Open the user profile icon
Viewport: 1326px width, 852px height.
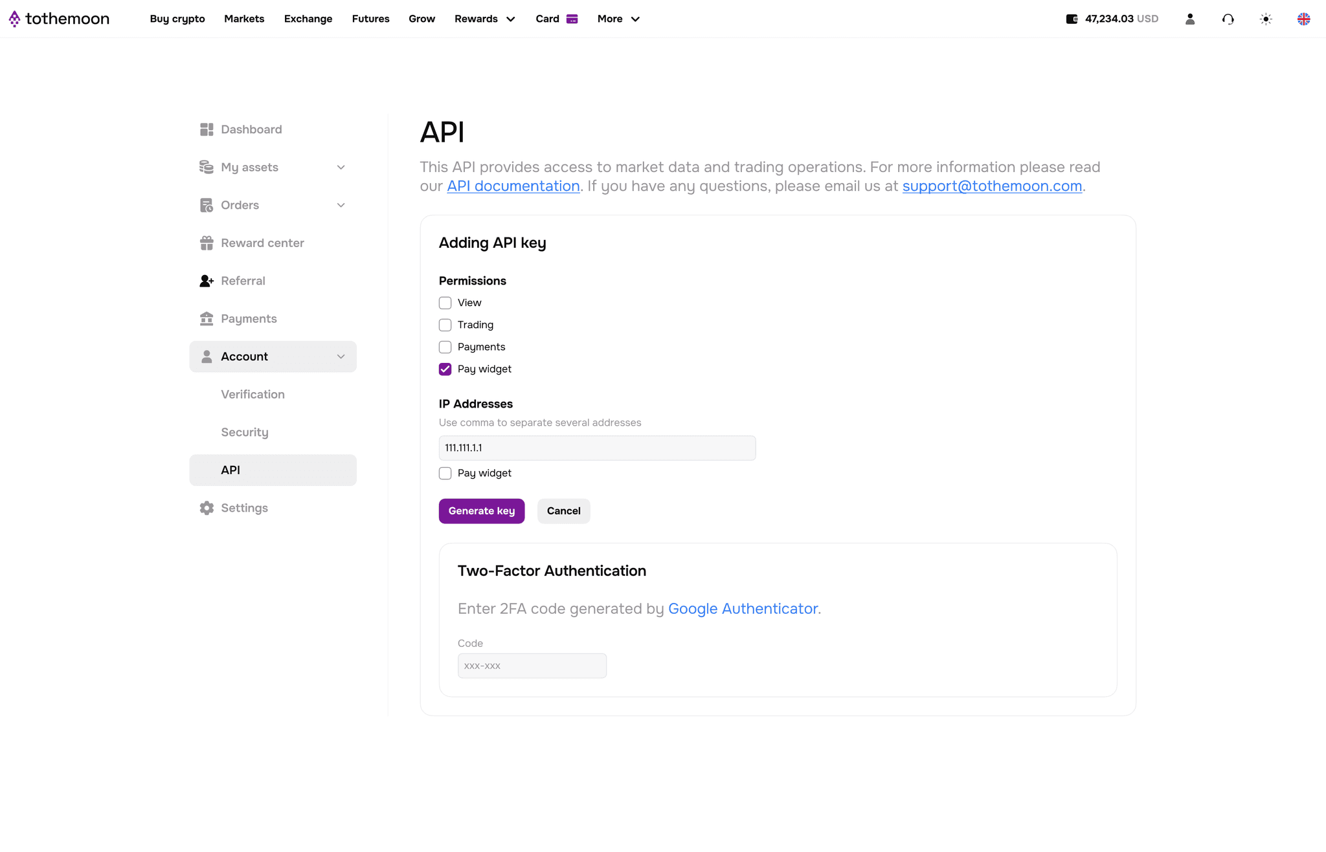1190,19
